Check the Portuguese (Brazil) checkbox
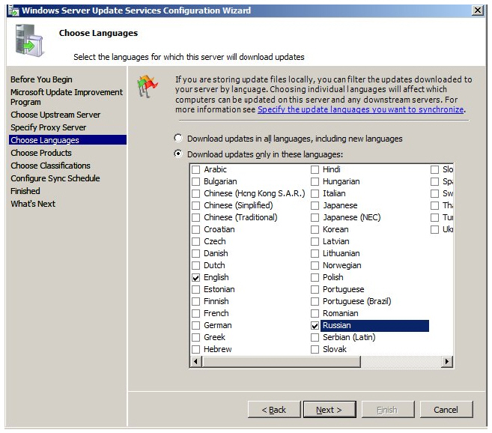The height and width of the screenshot is (433, 492). (315, 301)
